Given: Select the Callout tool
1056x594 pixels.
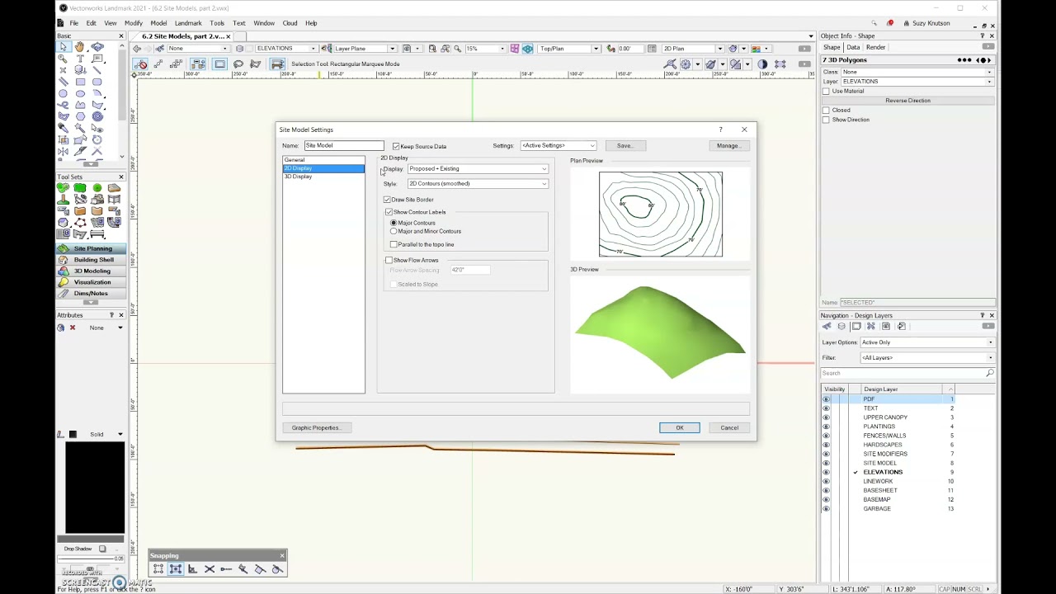Looking at the screenshot, I should (97, 59).
